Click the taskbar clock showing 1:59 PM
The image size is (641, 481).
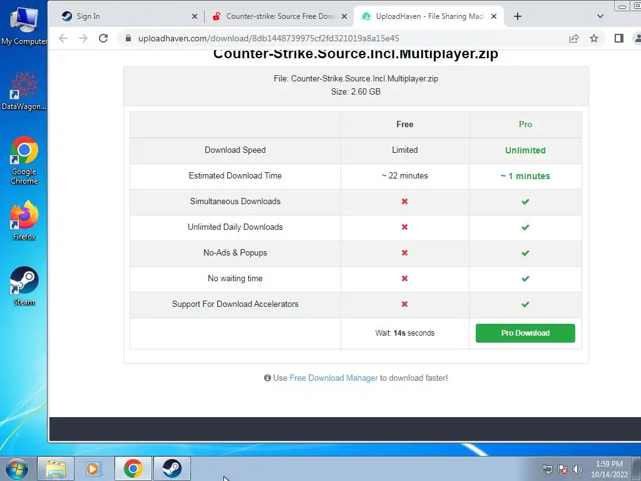609,469
